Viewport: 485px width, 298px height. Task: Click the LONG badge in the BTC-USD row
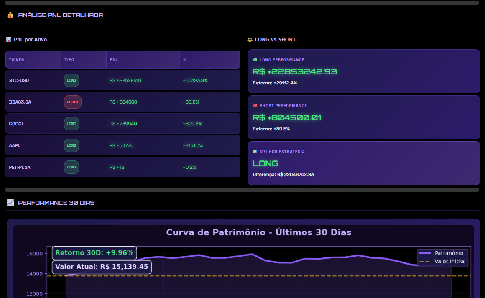point(71,80)
